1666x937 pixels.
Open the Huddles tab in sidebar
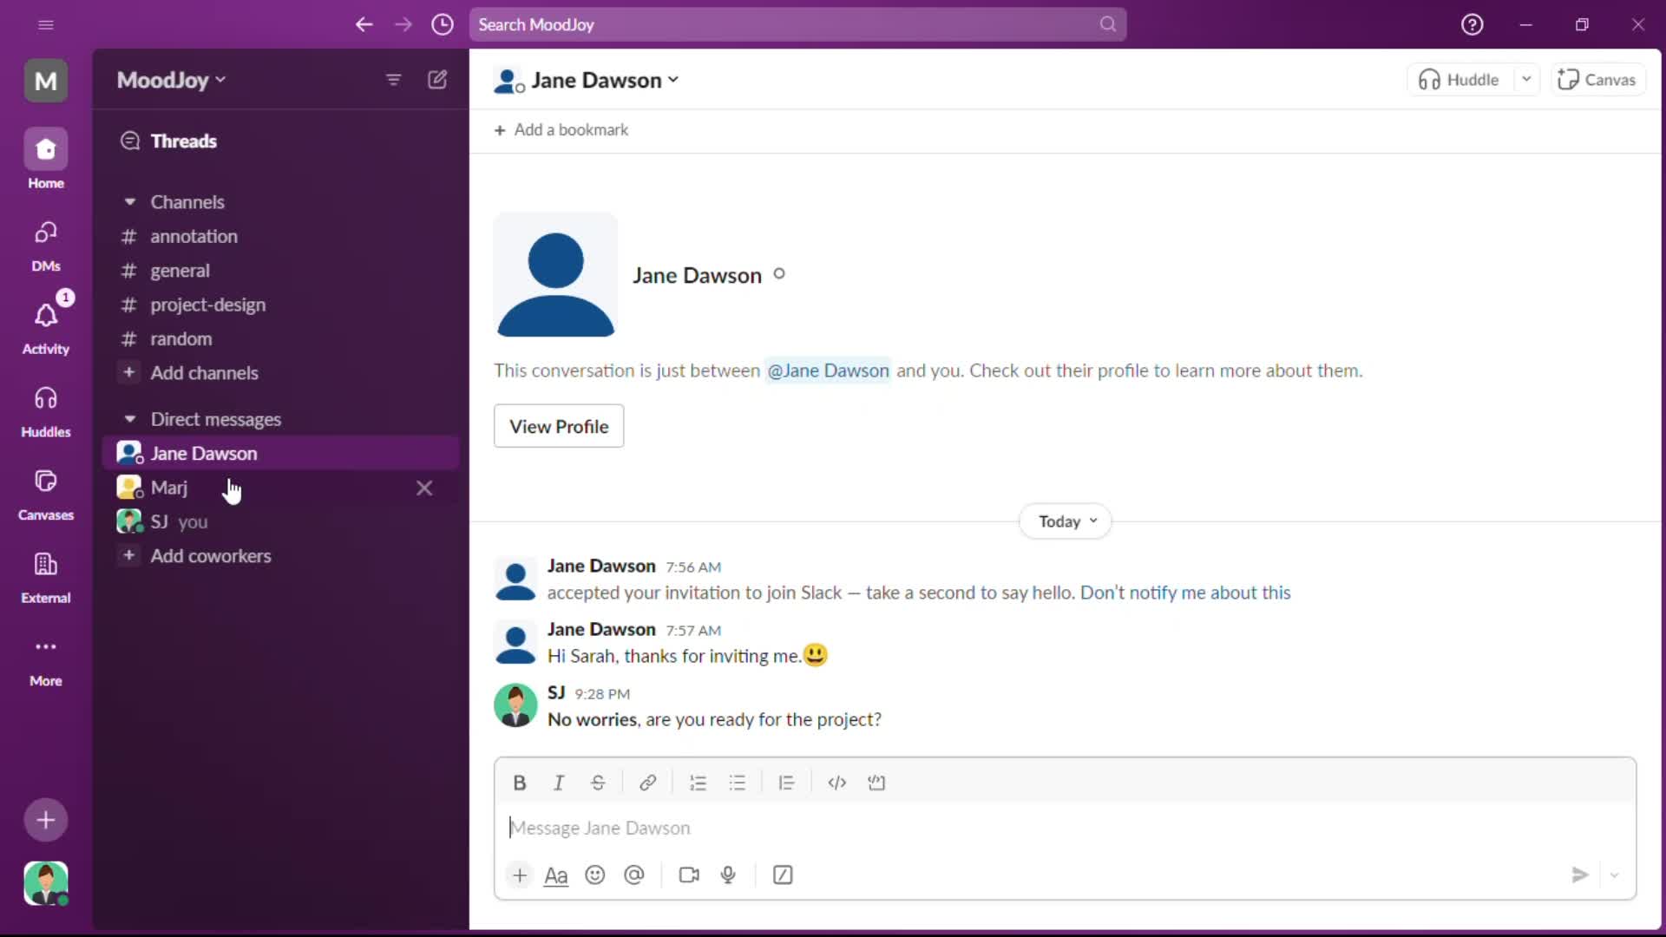[46, 412]
